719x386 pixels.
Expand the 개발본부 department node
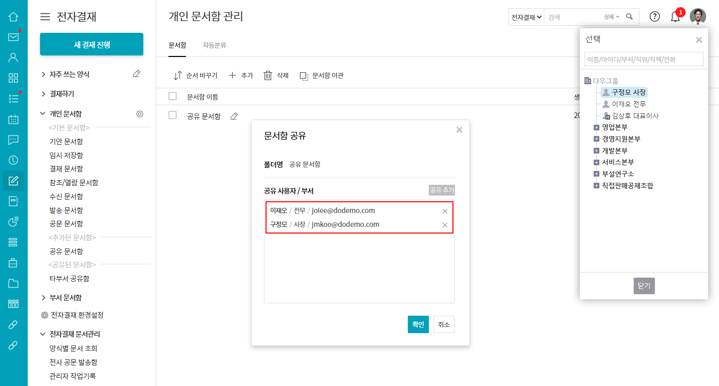pos(596,151)
